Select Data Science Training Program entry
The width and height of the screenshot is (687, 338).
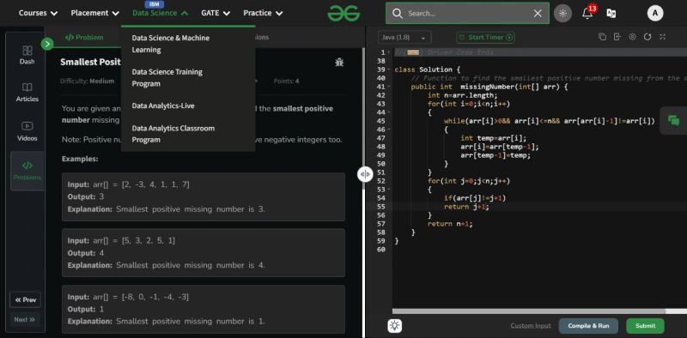[x=167, y=77]
